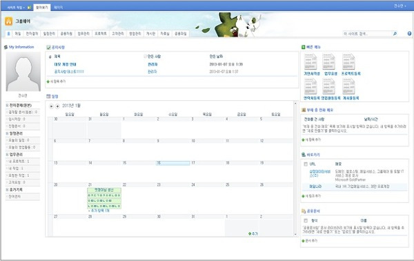Image resolution: width=414 pixels, height=261 pixels.
Task: Open the 메일나라 shortcut link
Action: pyautogui.click(x=315, y=186)
